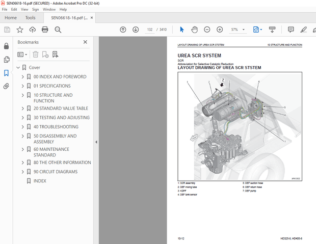Image resolution: width=316 pixels, height=244 pixels.
Task: Open the zoom percentage dropdown
Action: (x=244, y=30)
